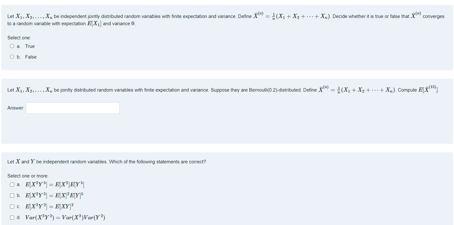Check option c E[X²Y²]=E[XY]²
The image size is (454, 225).
point(12,206)
